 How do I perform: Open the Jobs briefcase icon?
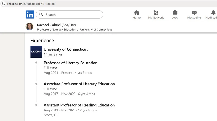point(175,13)
